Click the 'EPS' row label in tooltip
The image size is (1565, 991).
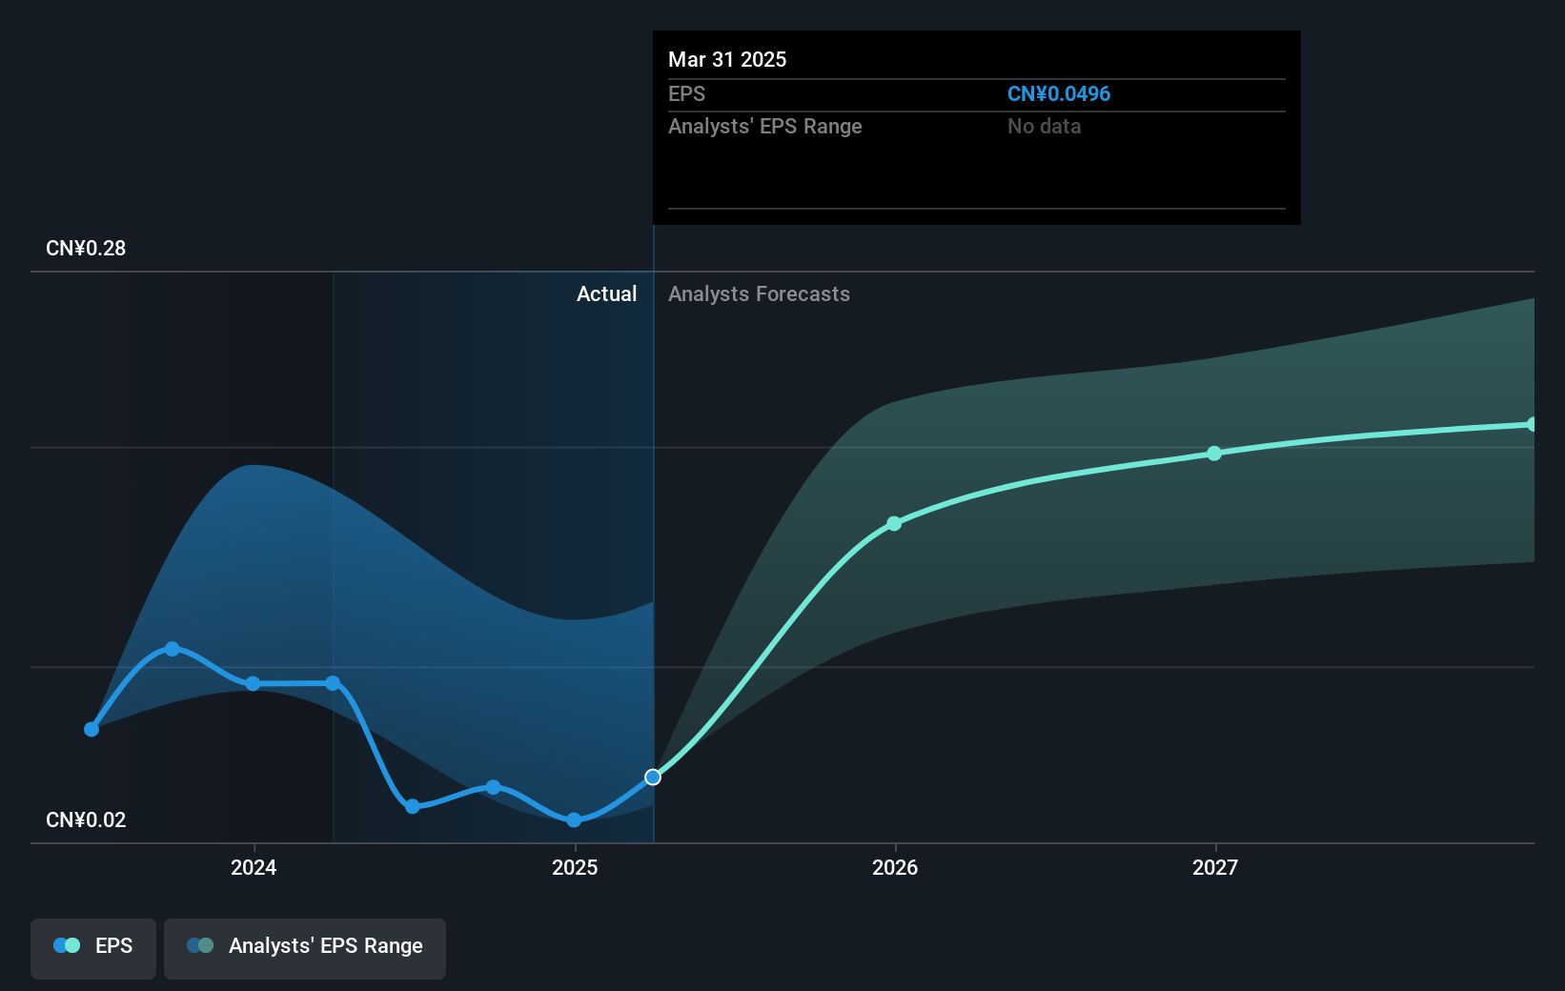686,94
